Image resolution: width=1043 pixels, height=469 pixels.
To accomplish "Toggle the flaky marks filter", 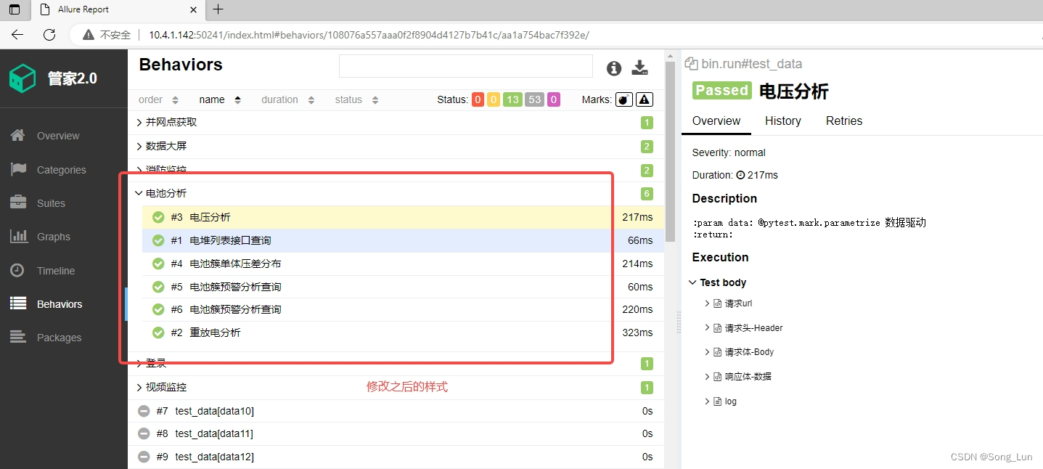I will click(624, 99).
